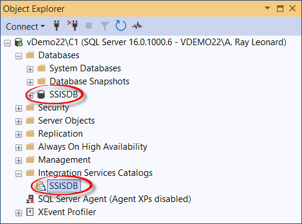The image size is (302, 224).
Task: Click the Disconnect plug icon
Action: (x=73, y=26)
